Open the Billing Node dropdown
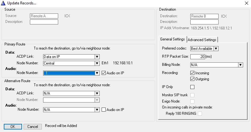 [240, 65]
